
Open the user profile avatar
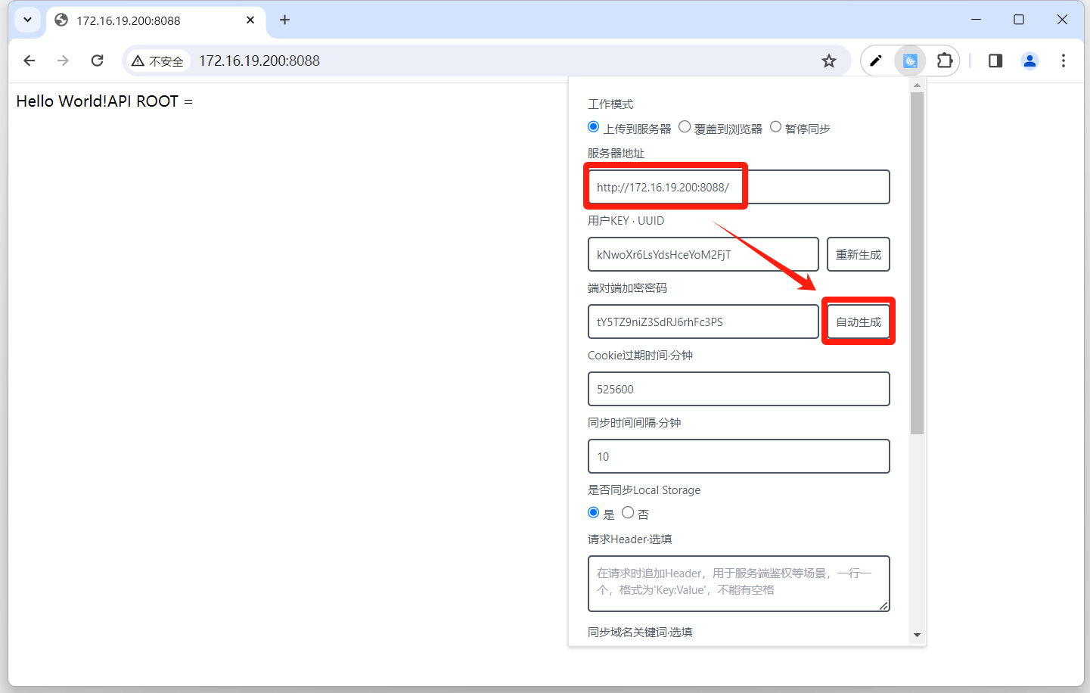(1029, 61)
